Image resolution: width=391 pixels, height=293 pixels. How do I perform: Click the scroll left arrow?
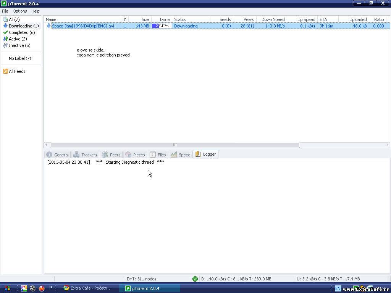click(x=46, y=145)
